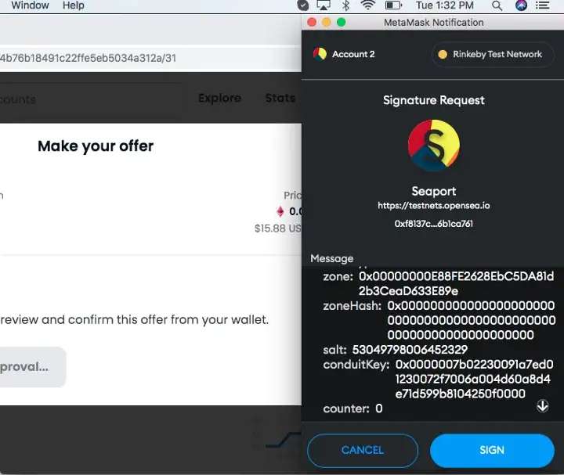Viewport: 564px width, 475px height.
Task: Click the Seaport site logo
Action: click(433, 146)
